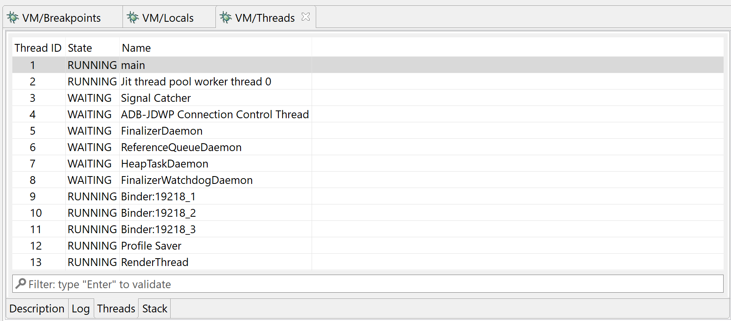Close the VM/Threads tab
The height and width of the screenshot is (321, 731).
tap(305, 17)
